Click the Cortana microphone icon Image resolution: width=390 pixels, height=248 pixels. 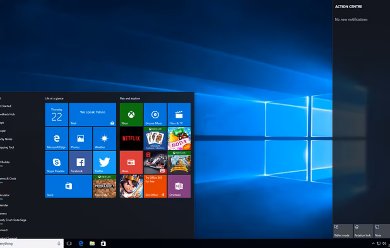point(59,244)
